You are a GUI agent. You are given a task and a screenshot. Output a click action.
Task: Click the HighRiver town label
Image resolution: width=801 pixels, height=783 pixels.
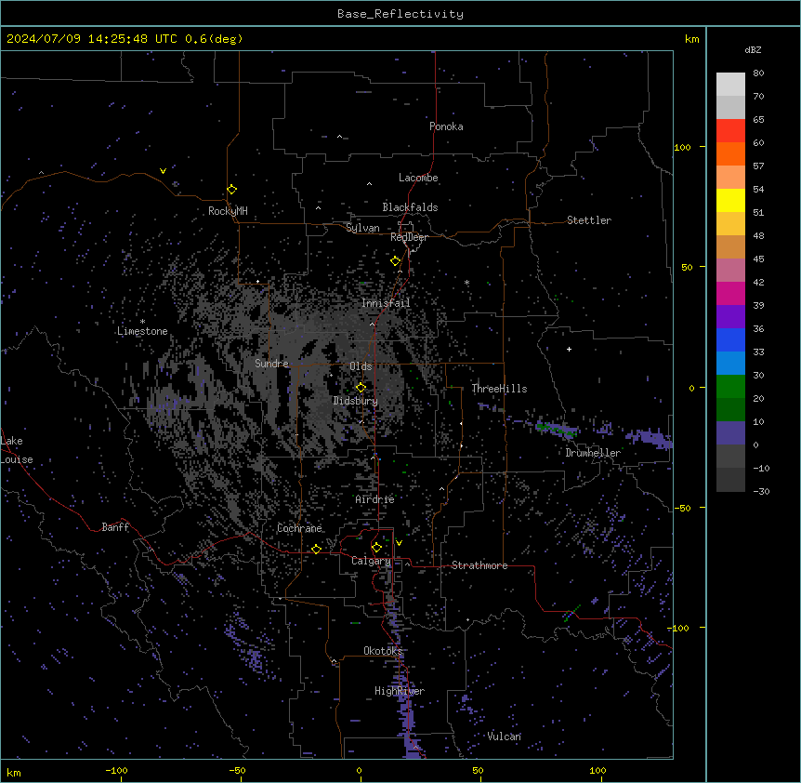click(x=400, y=691)
